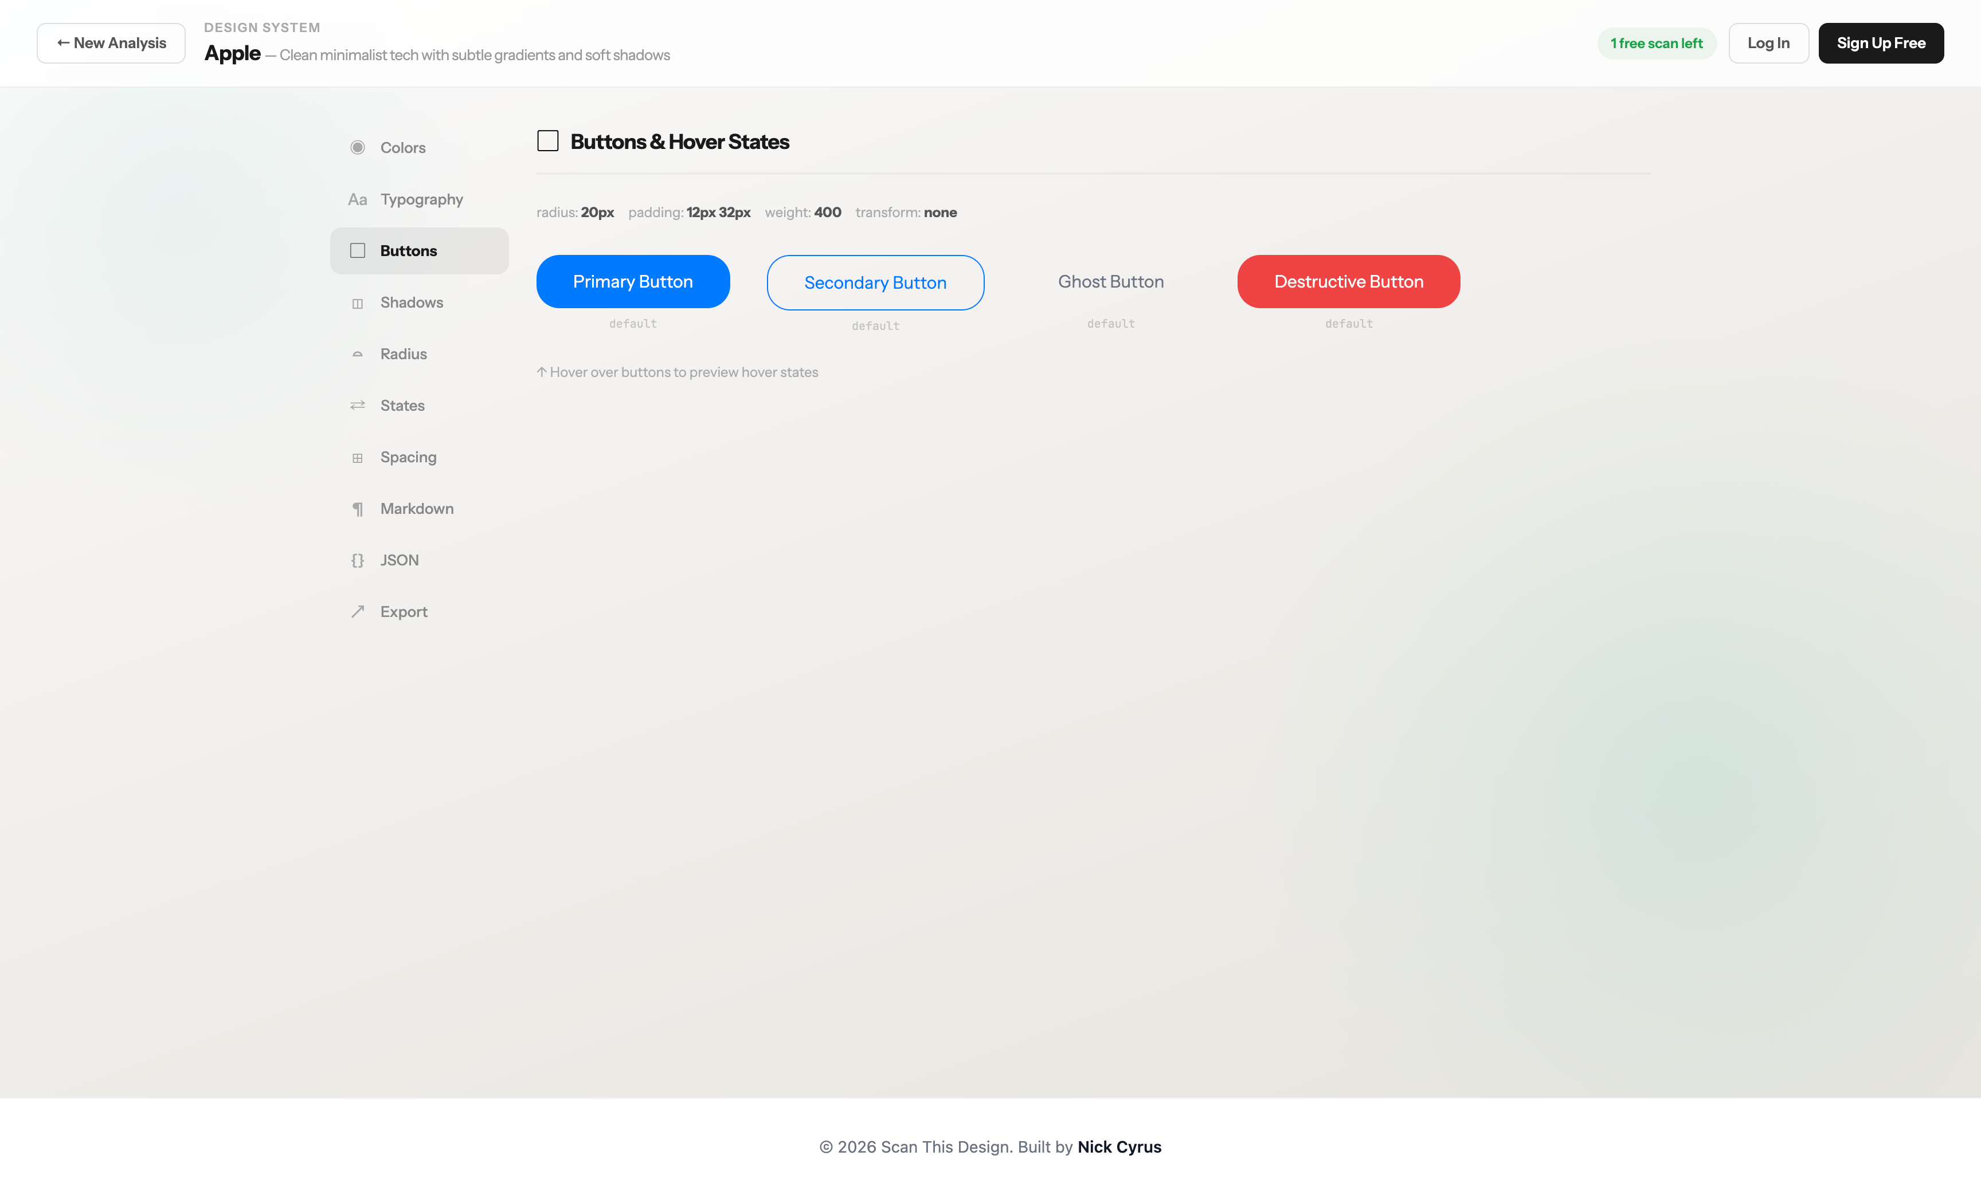Click the States arrows icon
The width and height of the screenshot is (1981, 1195).
tap(358, 406)
